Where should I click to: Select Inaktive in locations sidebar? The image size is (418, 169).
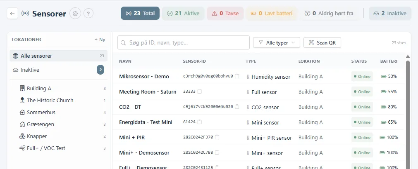click(59, 70)
